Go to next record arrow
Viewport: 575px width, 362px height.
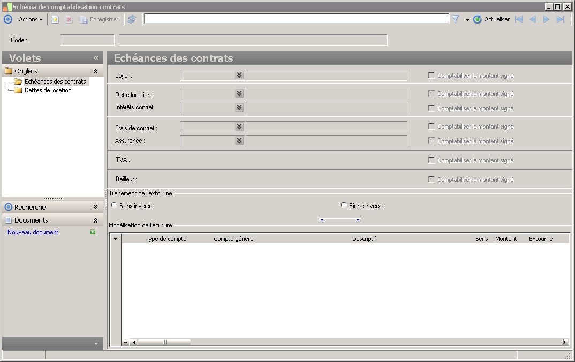click(x=547, y=19)
